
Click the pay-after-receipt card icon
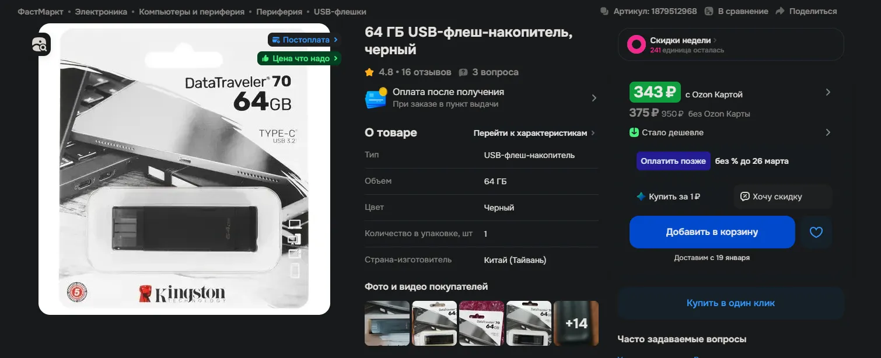tap(376, 98)
